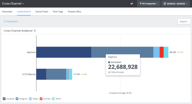Go to the Social Posts tab

pyautogui.click(x=42, y=12)
